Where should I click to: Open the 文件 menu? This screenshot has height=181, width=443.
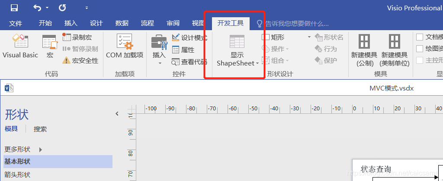(16, 23)
